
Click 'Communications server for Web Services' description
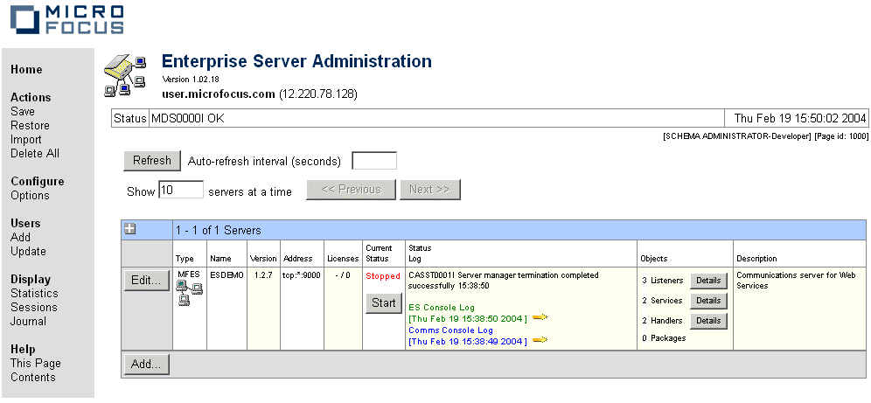(x=796, y=281)
